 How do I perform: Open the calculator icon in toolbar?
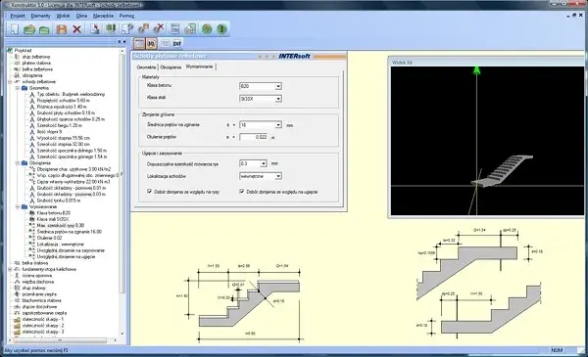pyautogui.click(x=174, y=28)
